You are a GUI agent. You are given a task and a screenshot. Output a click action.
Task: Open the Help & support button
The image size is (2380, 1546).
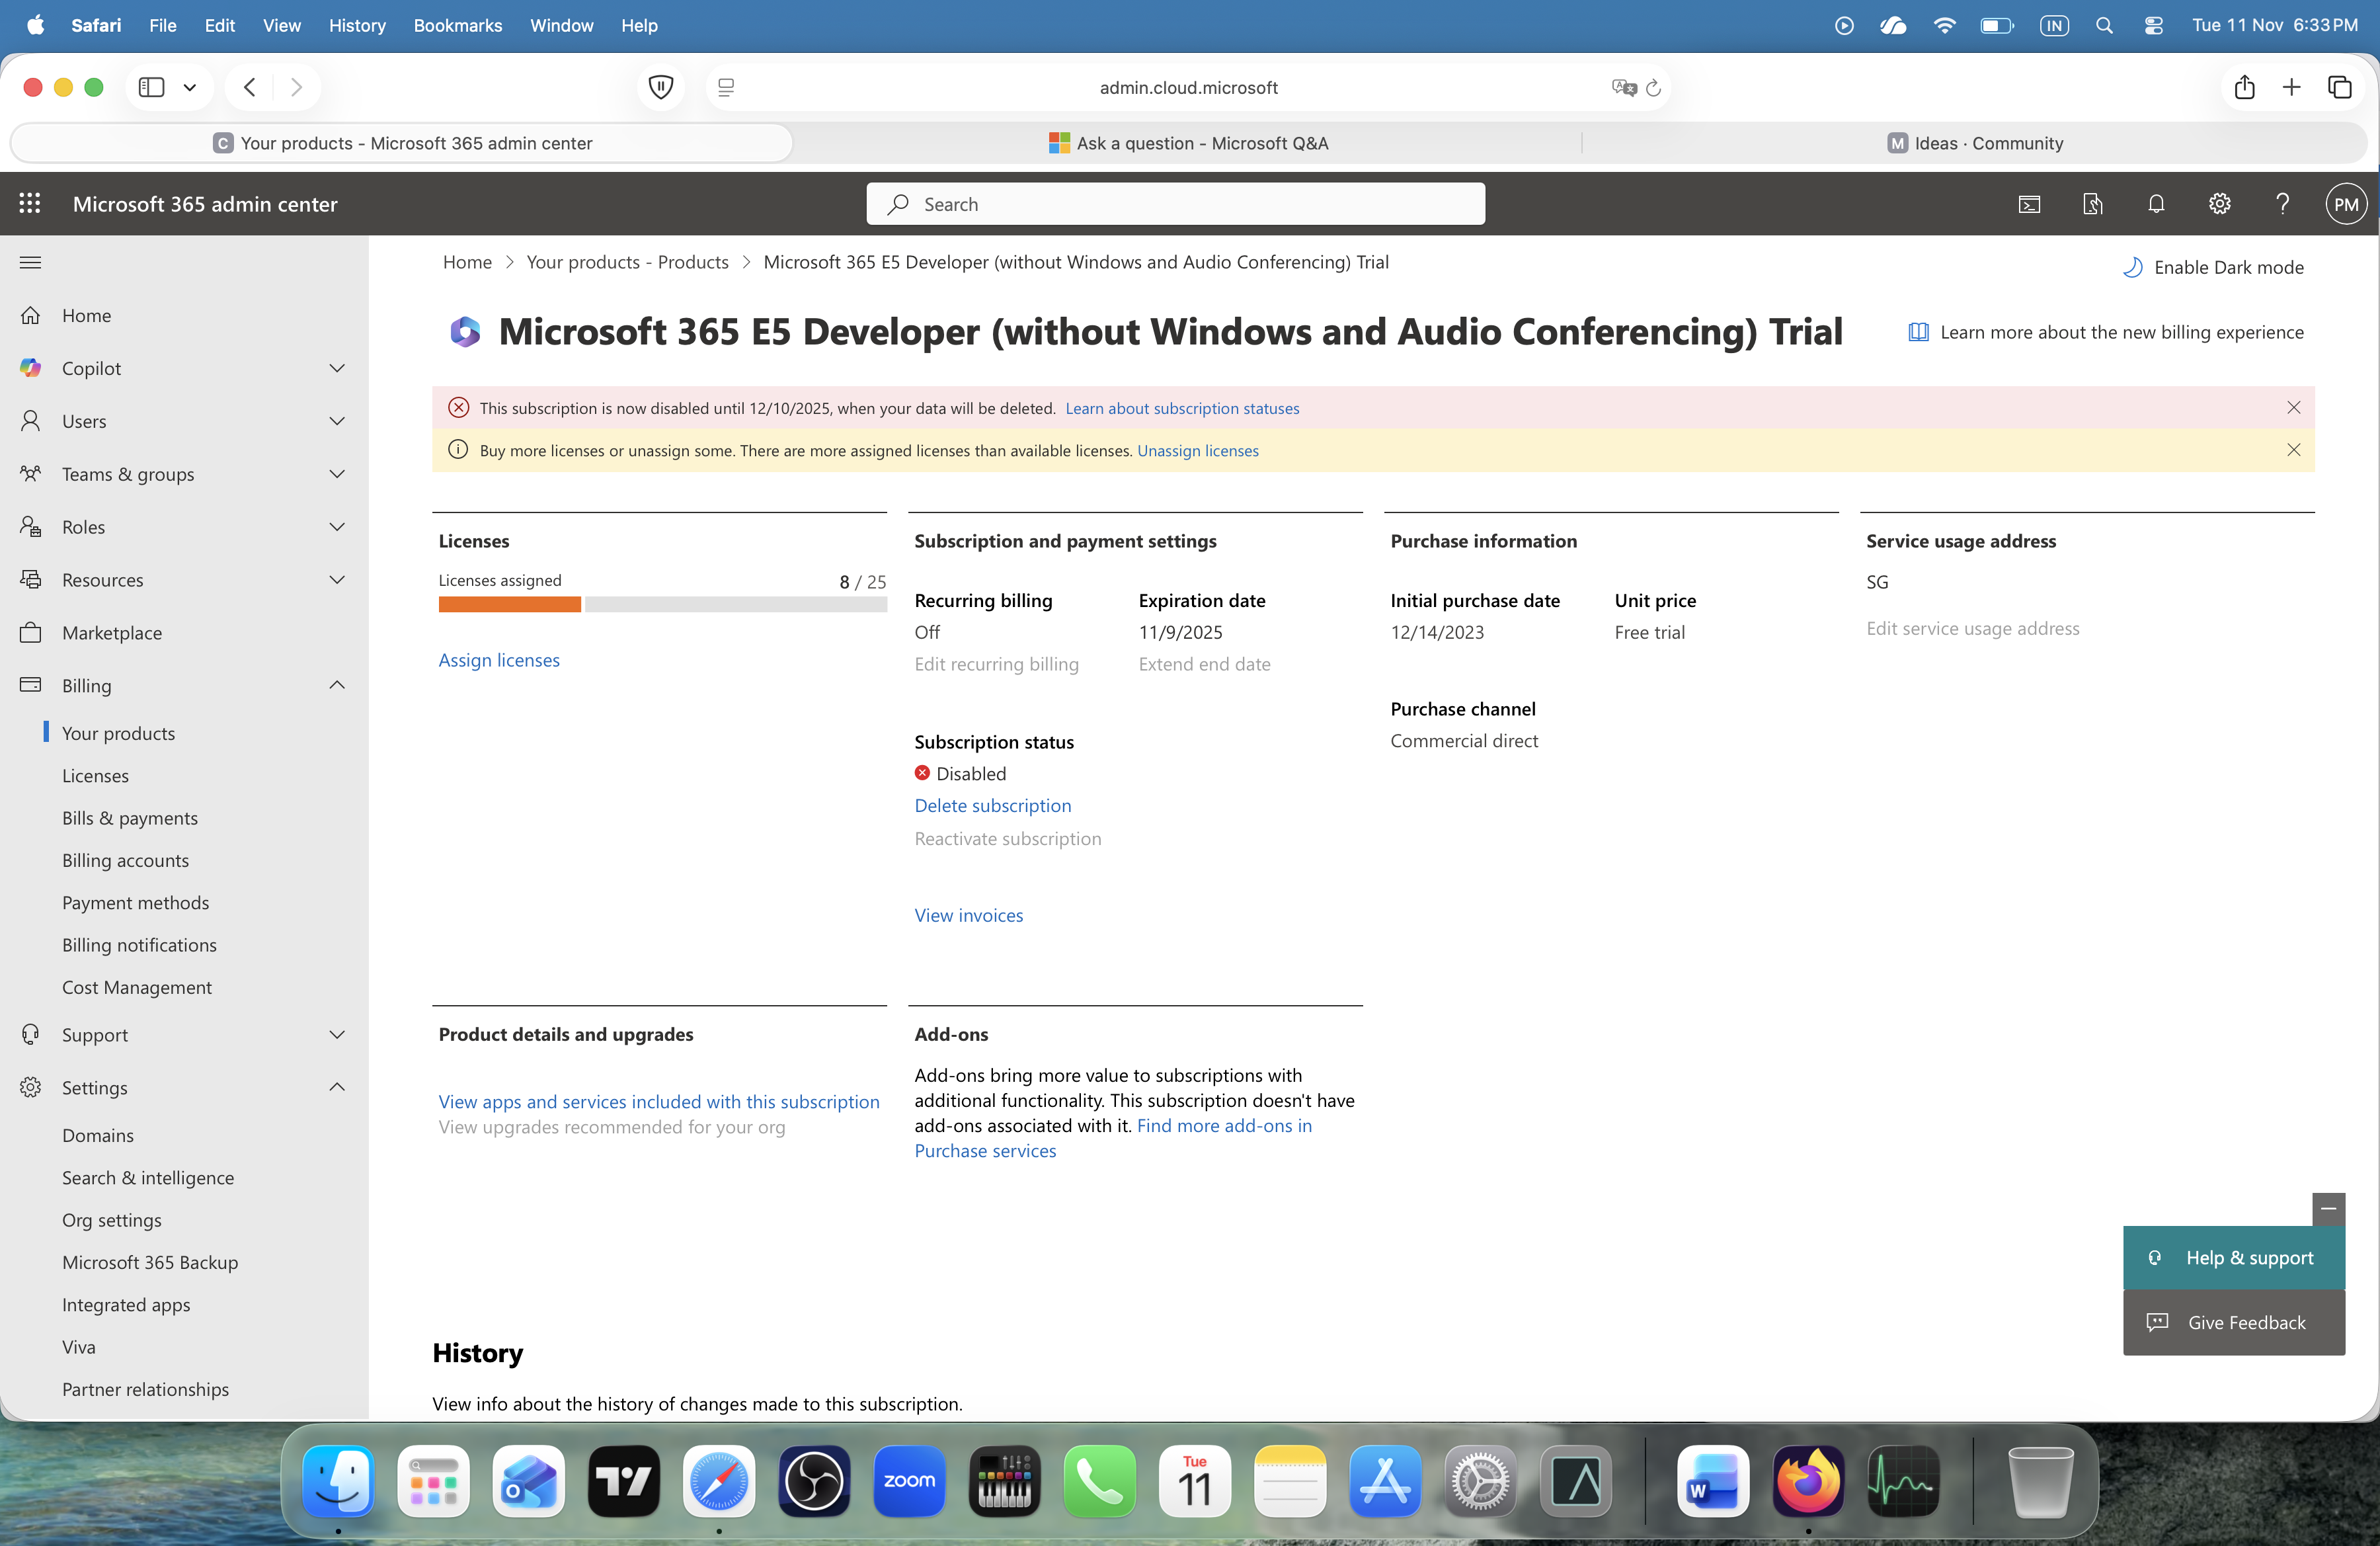pyautogui.click(x=2233, y=1258)
